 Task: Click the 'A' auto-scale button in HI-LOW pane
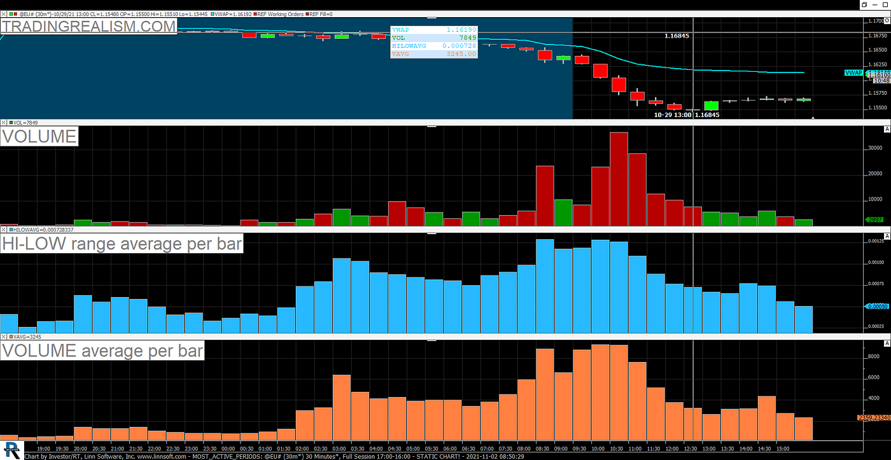click(887, 236)
